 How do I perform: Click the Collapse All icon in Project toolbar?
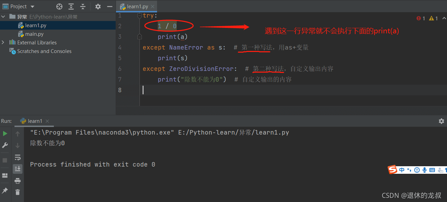(83, 7)
